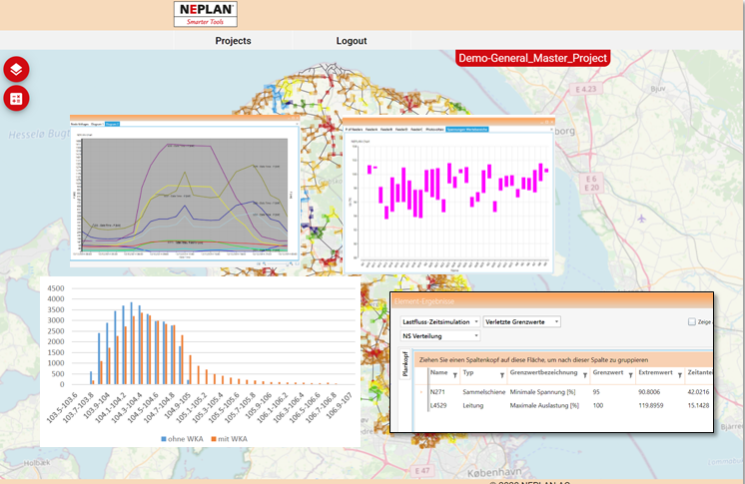
Task: Click the group-by-column drop area hint
Action: pyautogui.click(x=533, y=359)
